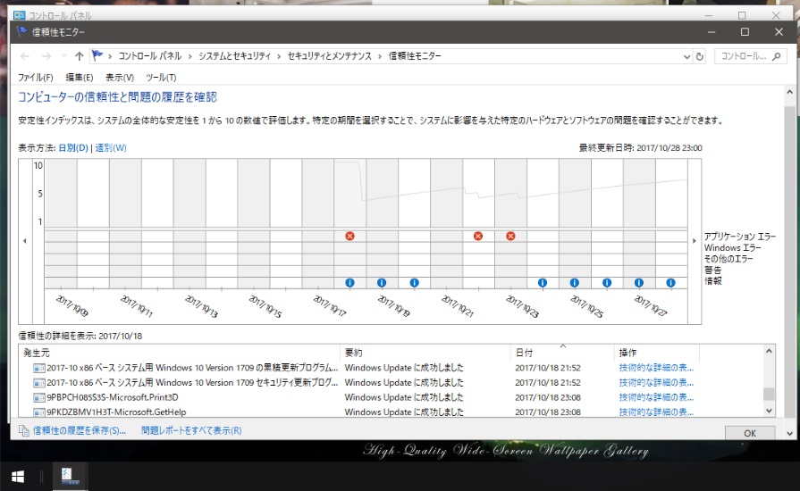Open technical details link for 累積更新プログラム
Viewport: 800px width, 491px height.
pos(656,368)
